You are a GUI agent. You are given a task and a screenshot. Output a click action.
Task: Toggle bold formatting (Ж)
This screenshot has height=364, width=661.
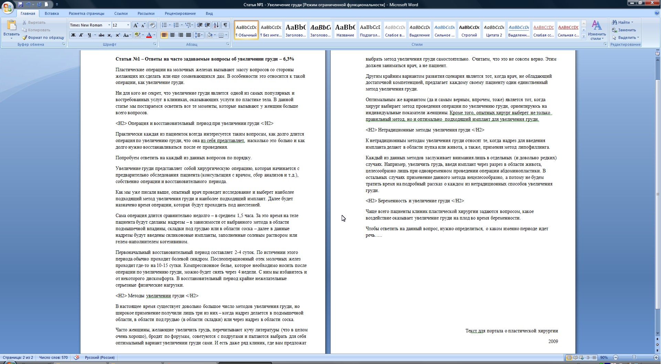click(x=73, y=35)
